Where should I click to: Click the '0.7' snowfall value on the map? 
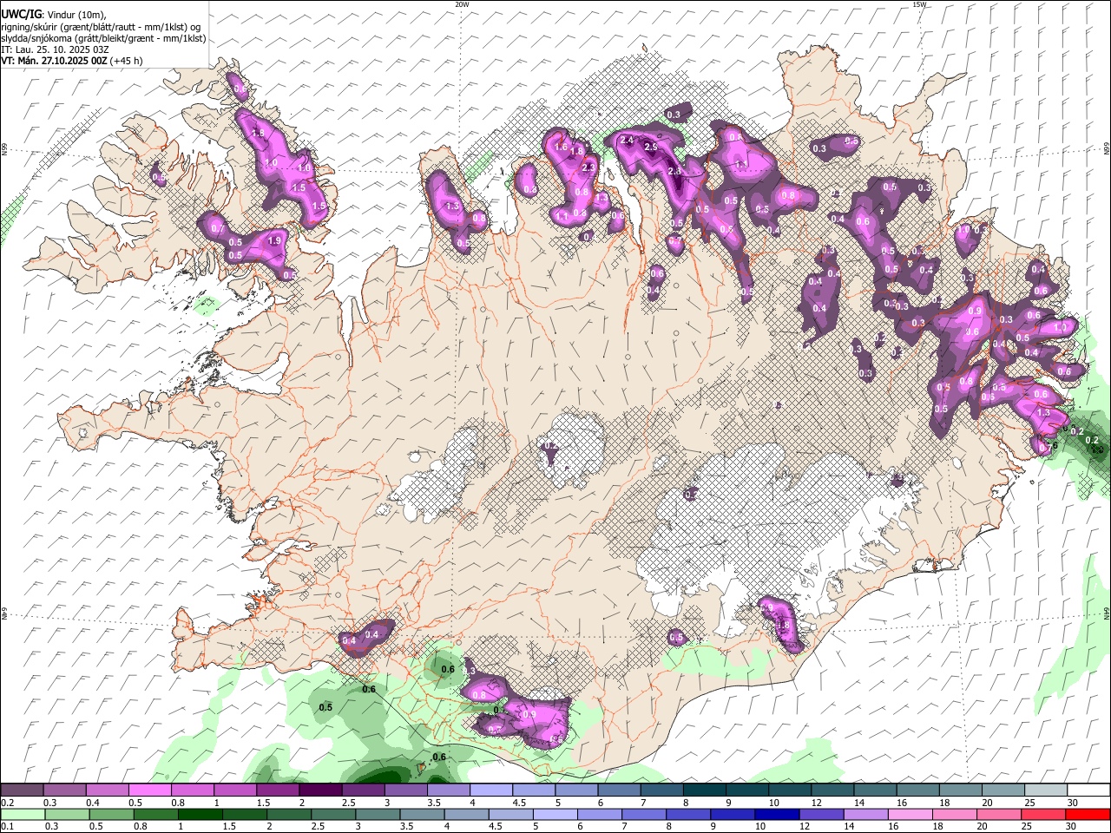tap(217, 228)
